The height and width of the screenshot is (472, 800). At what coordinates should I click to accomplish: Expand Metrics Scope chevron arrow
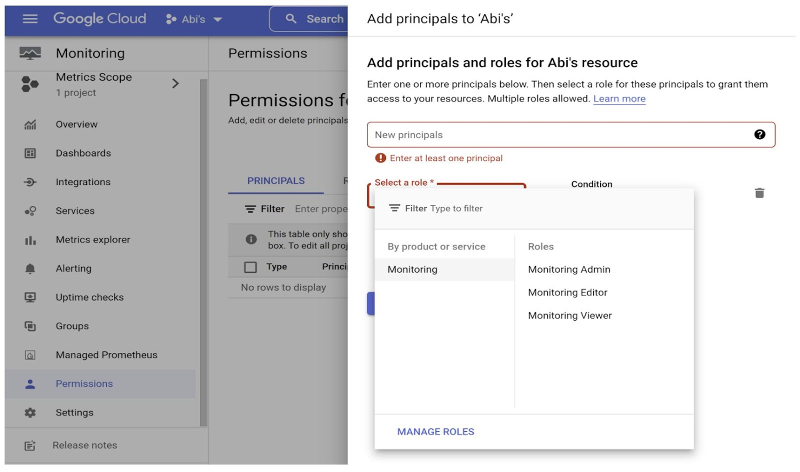[175, 83]
